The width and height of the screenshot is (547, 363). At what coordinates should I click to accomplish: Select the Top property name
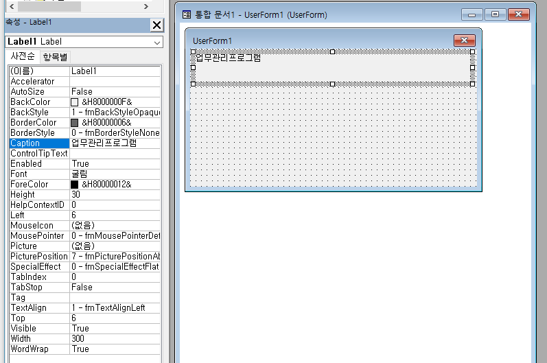pyautogui.click(x=39, y=318)
